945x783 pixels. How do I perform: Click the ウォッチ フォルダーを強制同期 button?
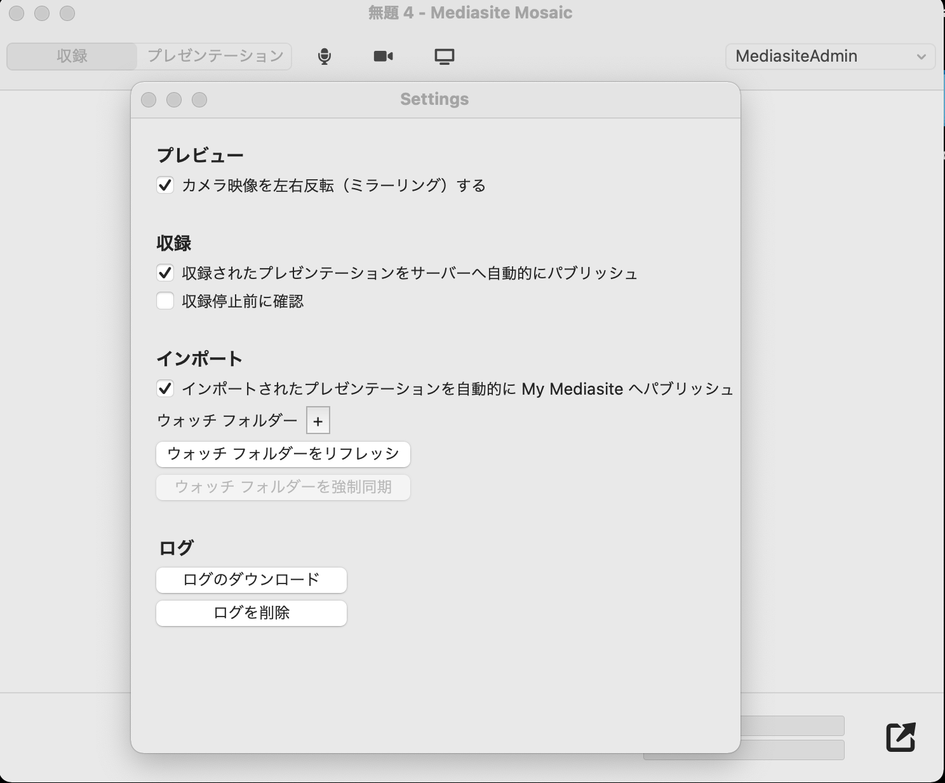pos(283,487)
